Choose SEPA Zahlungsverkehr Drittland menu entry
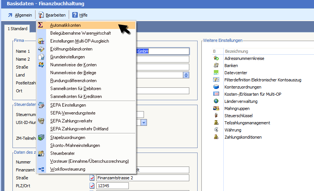The width and height of the screenshot is (314, 191). [79, 129]
